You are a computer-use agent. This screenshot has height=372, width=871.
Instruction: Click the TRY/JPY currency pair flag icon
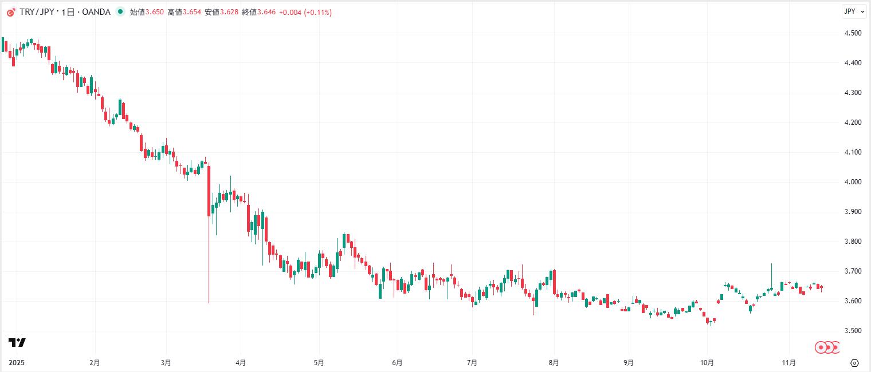point(10,12)
